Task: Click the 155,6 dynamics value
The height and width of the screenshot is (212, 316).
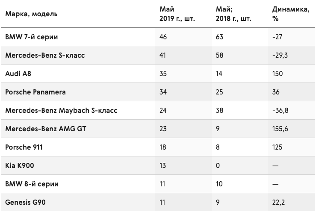Action: 280,129
